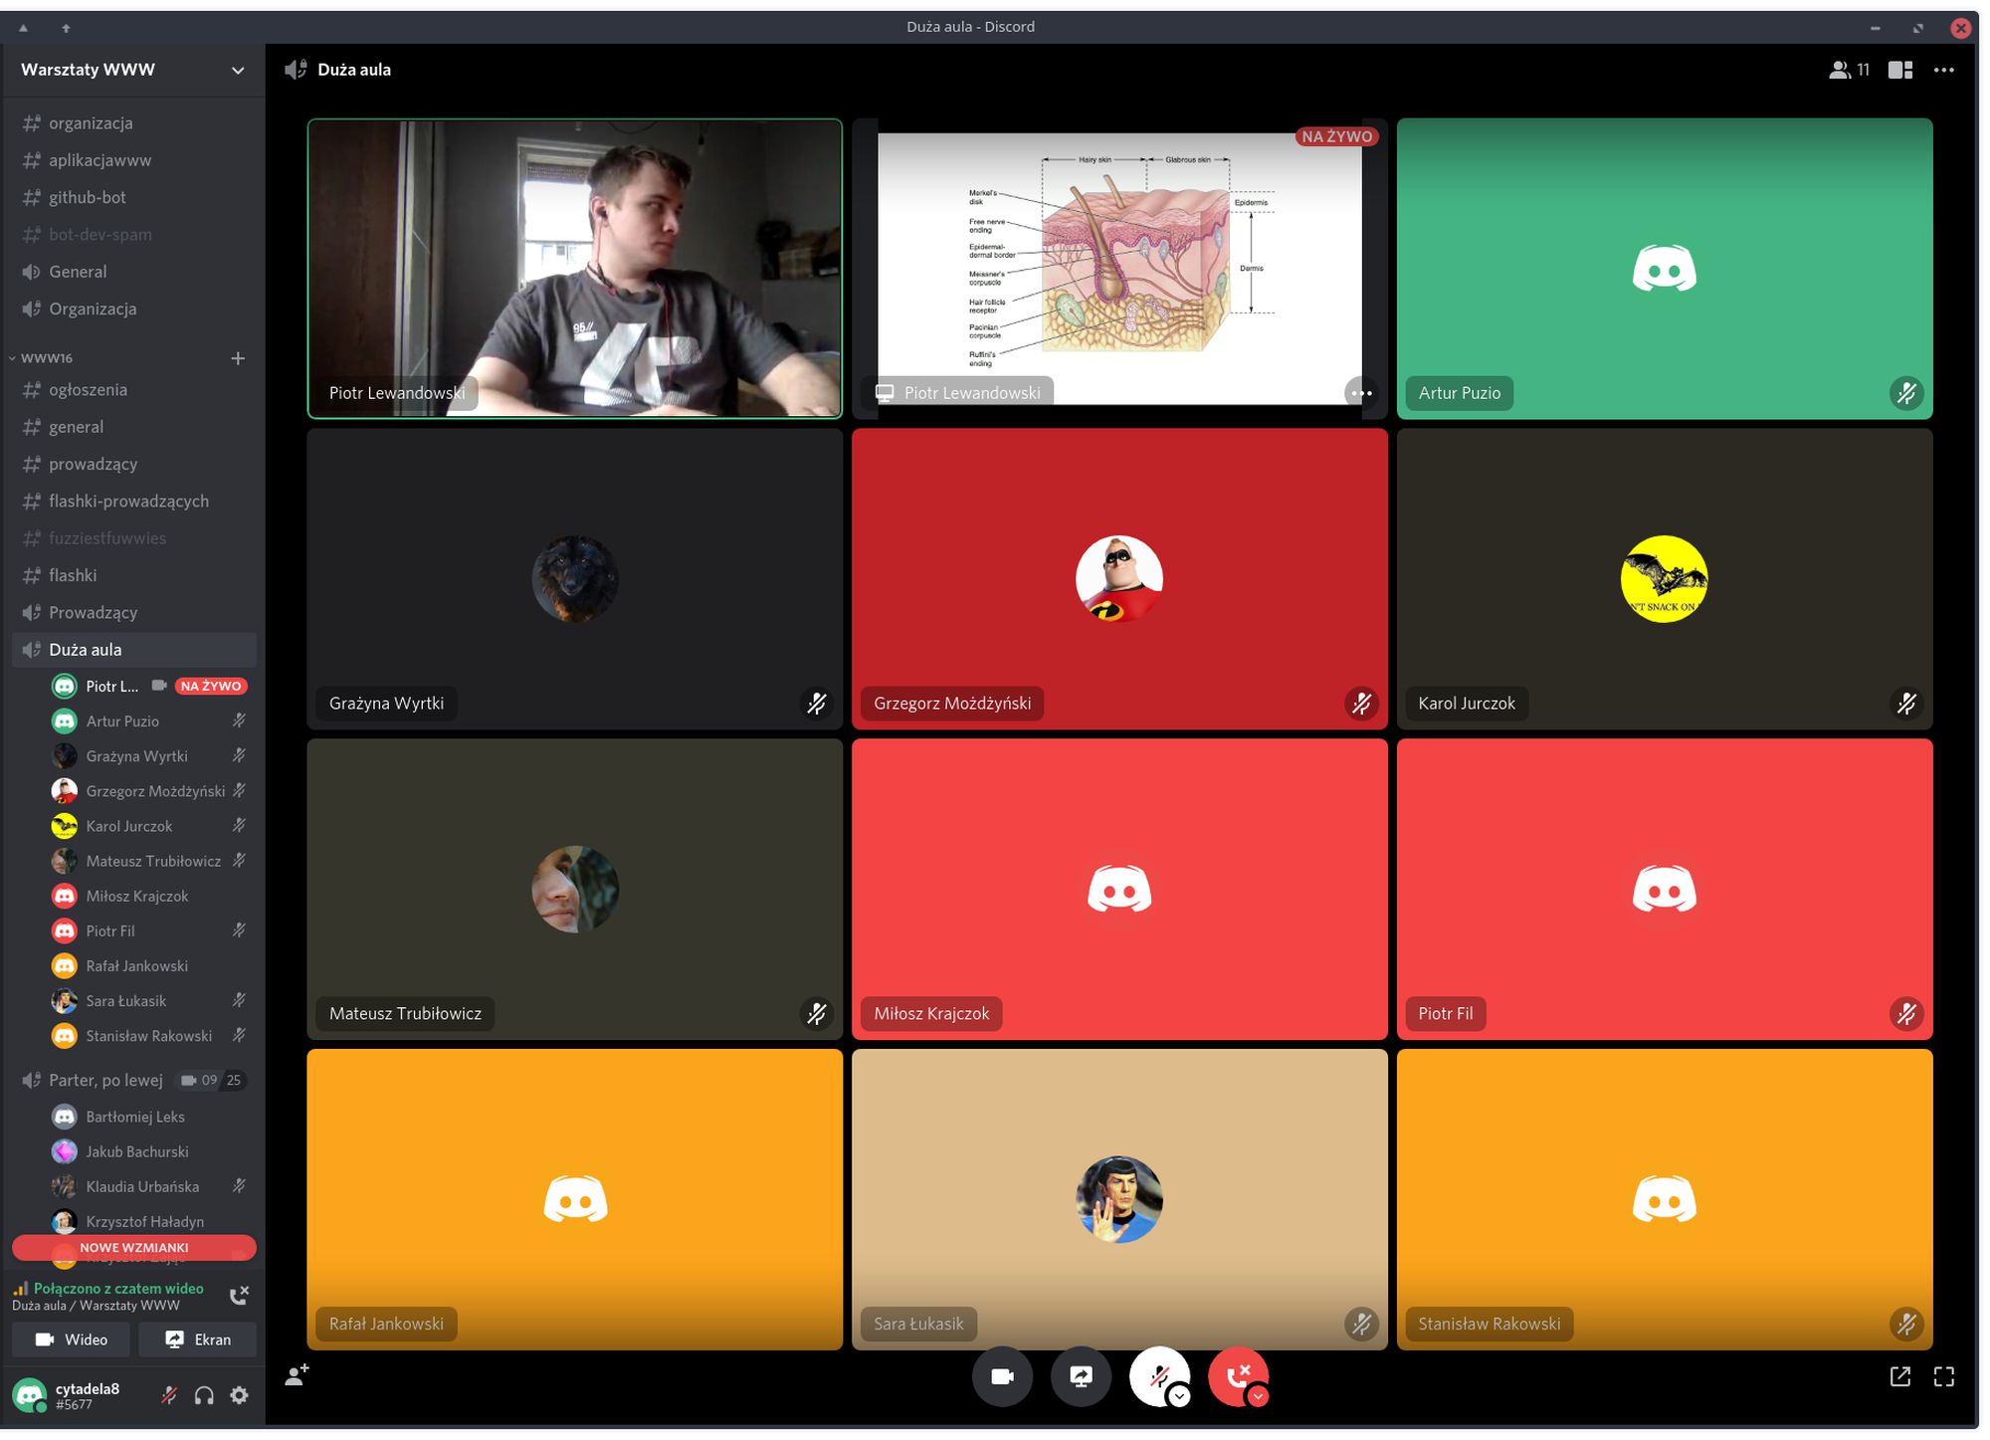This screenshot has height=1440, width=1990.
Task: Click the NA ŻYWO badge next to Piotr L...
Action: pyautogui.click(x=211, y=687)
